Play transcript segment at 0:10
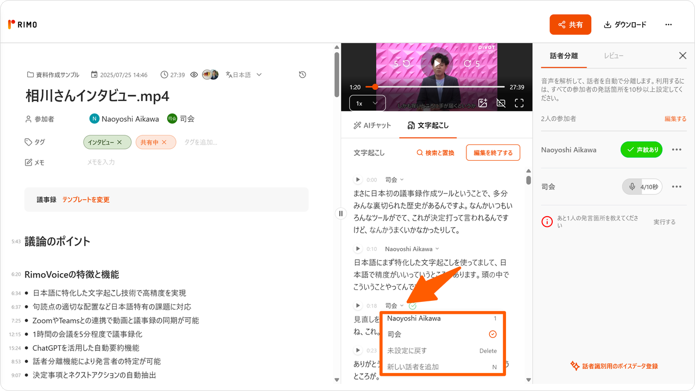The image size is (695, 391). pos(358,249)
